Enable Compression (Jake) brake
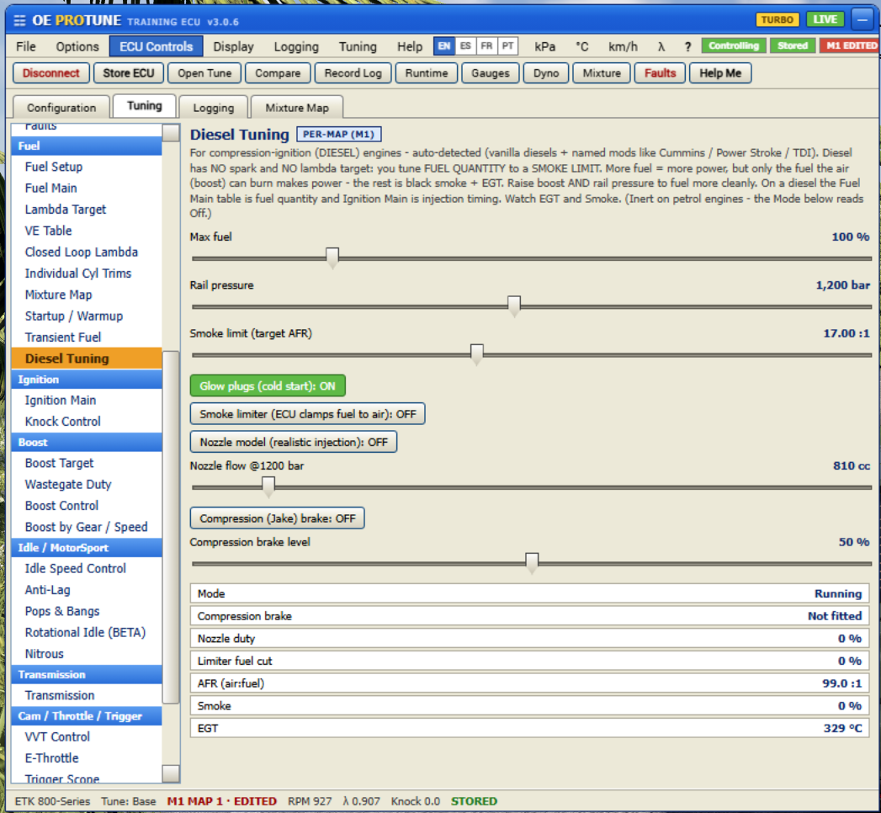 (278, 518)
